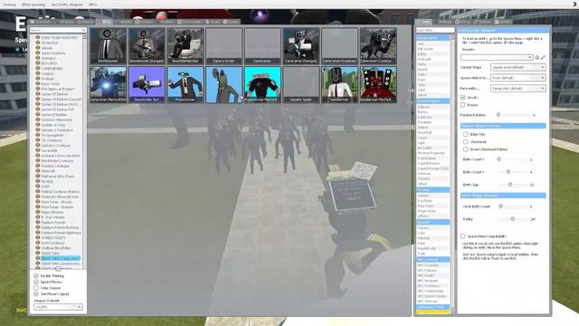Select the Camera Strider NPC icon
This screenshot has width=579, height=326.
pos(223,45)
